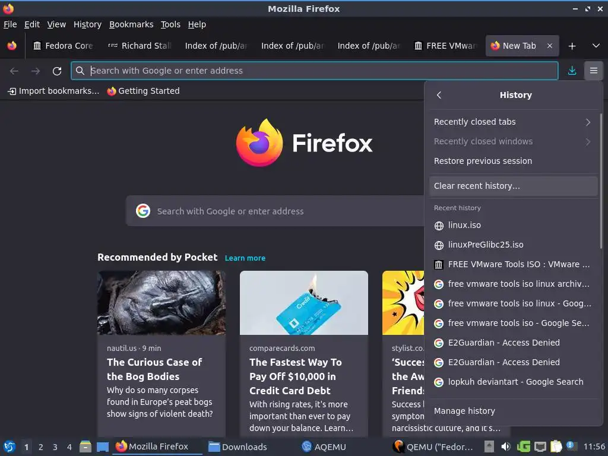The width and height of the screenshot is (608, 456).
Task: Go back from History panel
Action: (x=439, y=95)
